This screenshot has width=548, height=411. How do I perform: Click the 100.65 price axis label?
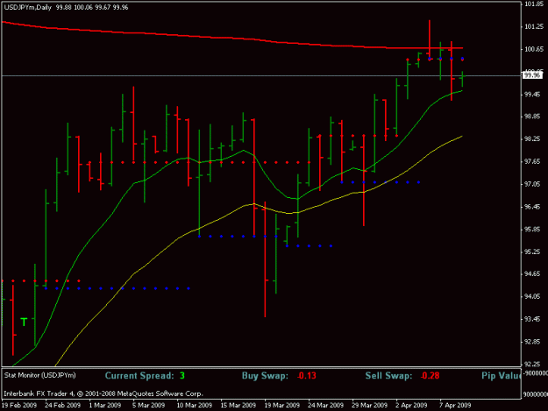click(534, 49)
